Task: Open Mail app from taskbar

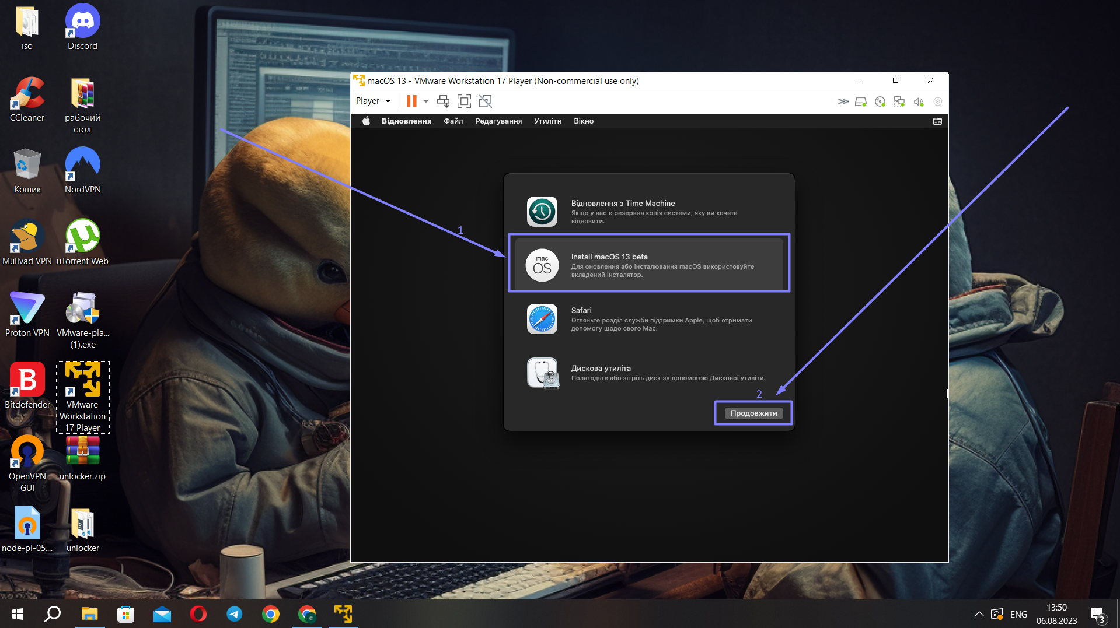Action: (x=162, y=614)
